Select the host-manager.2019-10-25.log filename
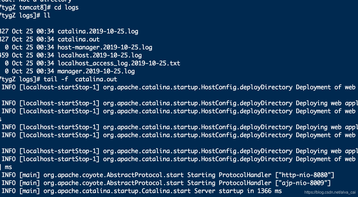 (x=105, y=47)
